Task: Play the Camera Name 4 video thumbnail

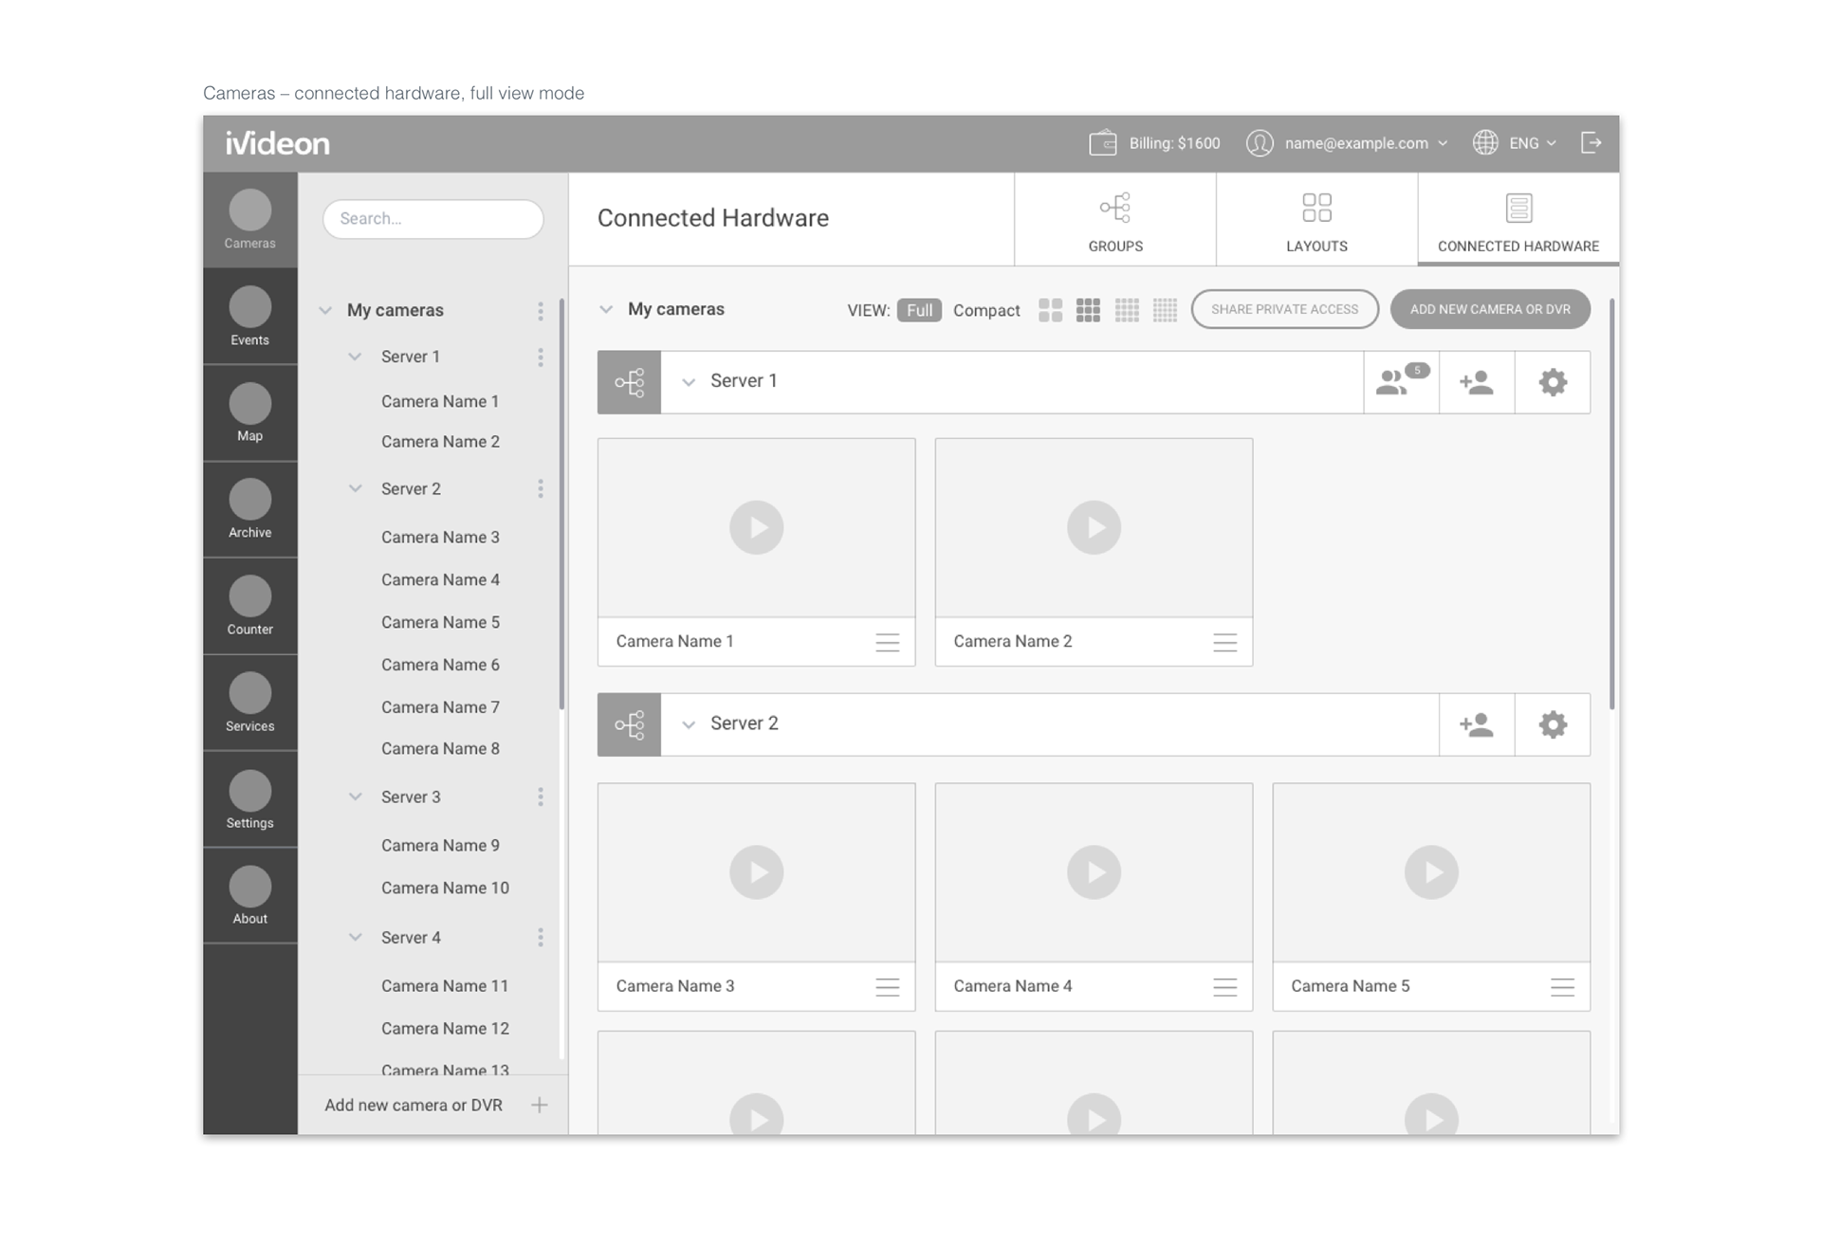Action: pyautogui.click(x=1093, y=872)
